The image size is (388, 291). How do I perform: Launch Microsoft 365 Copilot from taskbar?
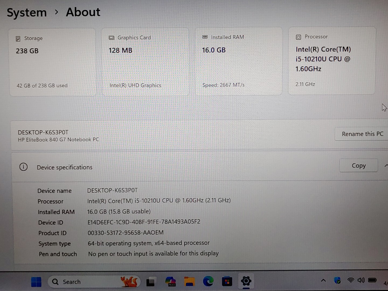pyautogui.click(x=171, y=282)
